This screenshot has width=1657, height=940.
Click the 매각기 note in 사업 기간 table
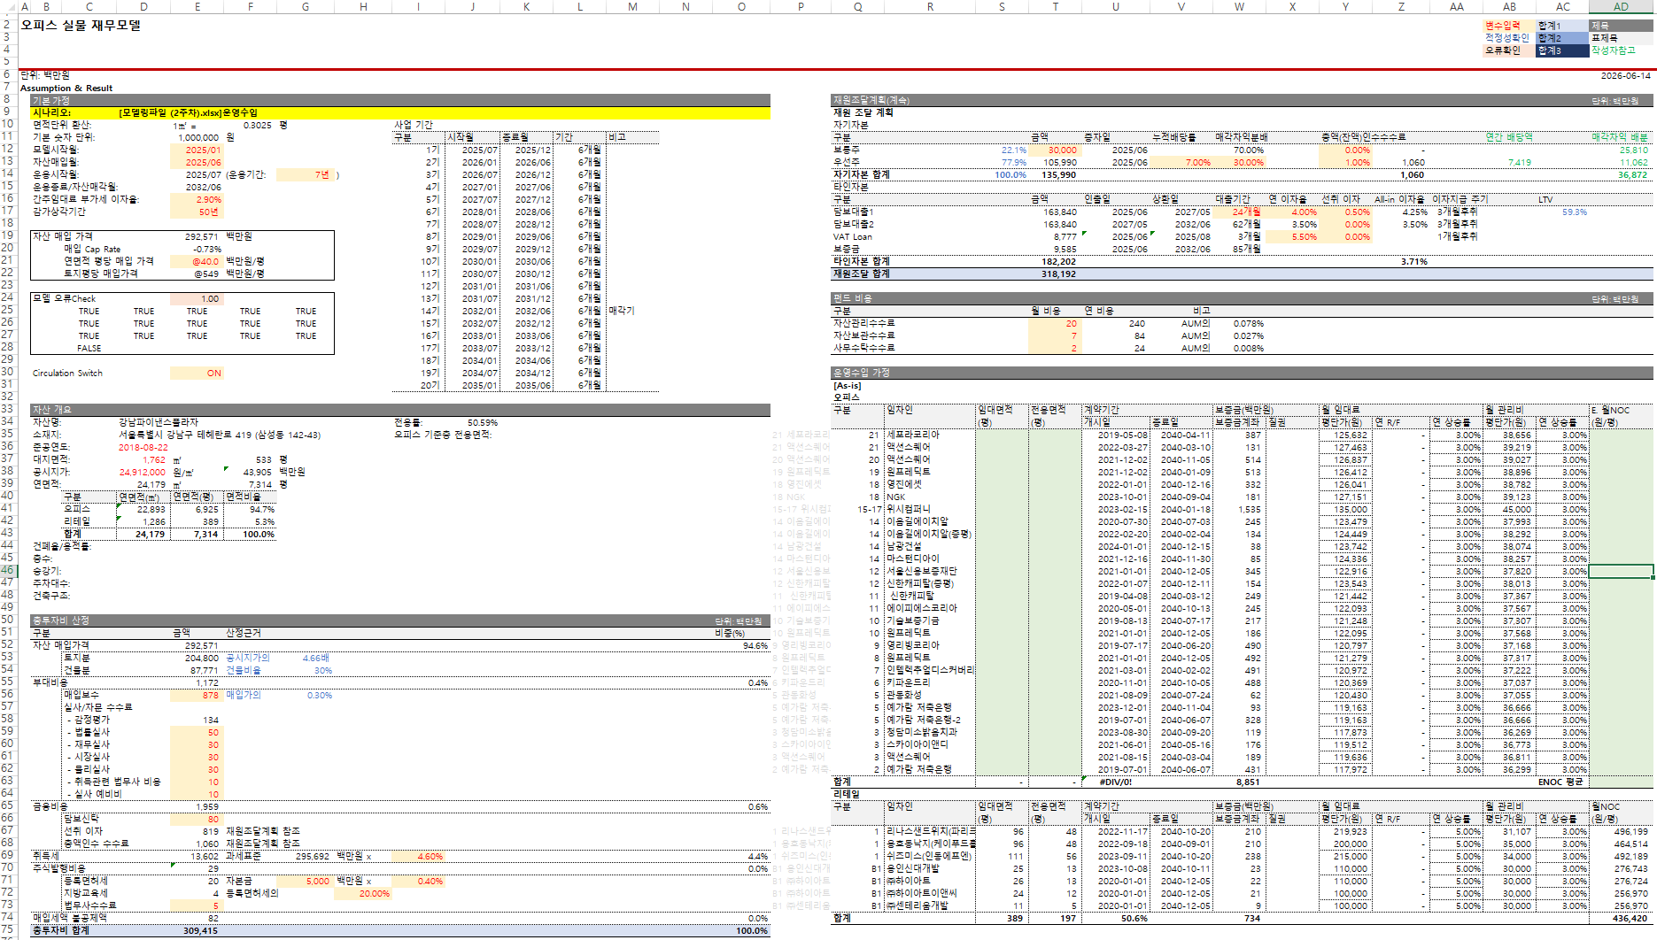click(622, 311)
